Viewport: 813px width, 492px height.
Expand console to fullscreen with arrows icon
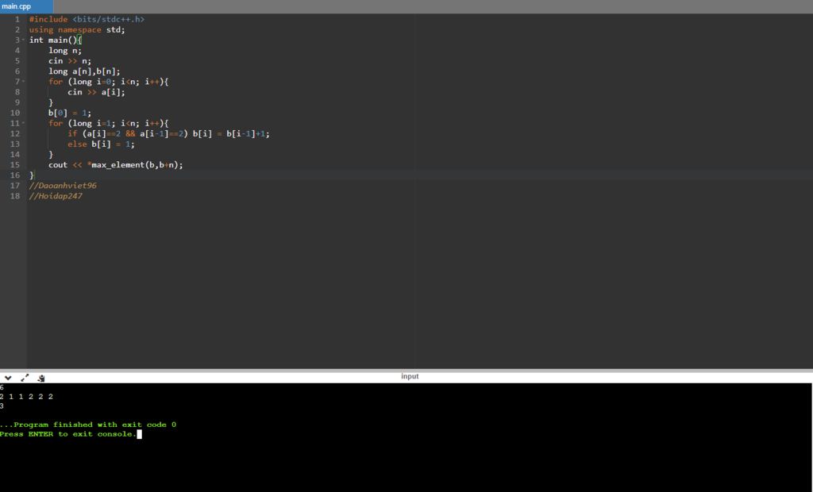click(25, 378)
